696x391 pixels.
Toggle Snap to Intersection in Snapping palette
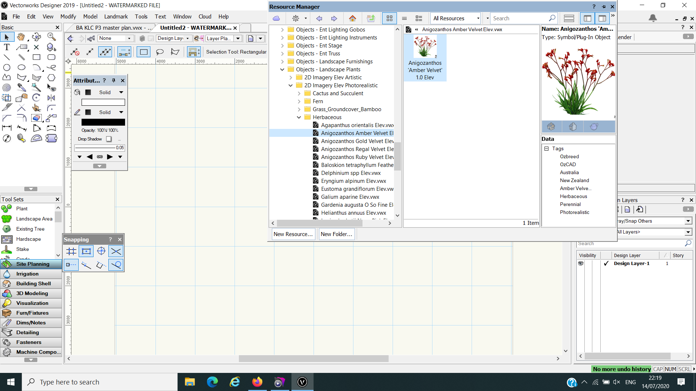click(116, 251)
